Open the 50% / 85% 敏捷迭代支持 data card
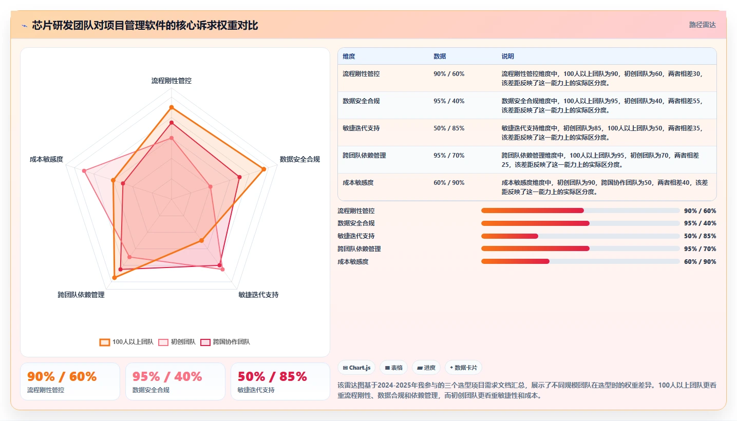Viewport: 737px width, 421px height. 280,381
